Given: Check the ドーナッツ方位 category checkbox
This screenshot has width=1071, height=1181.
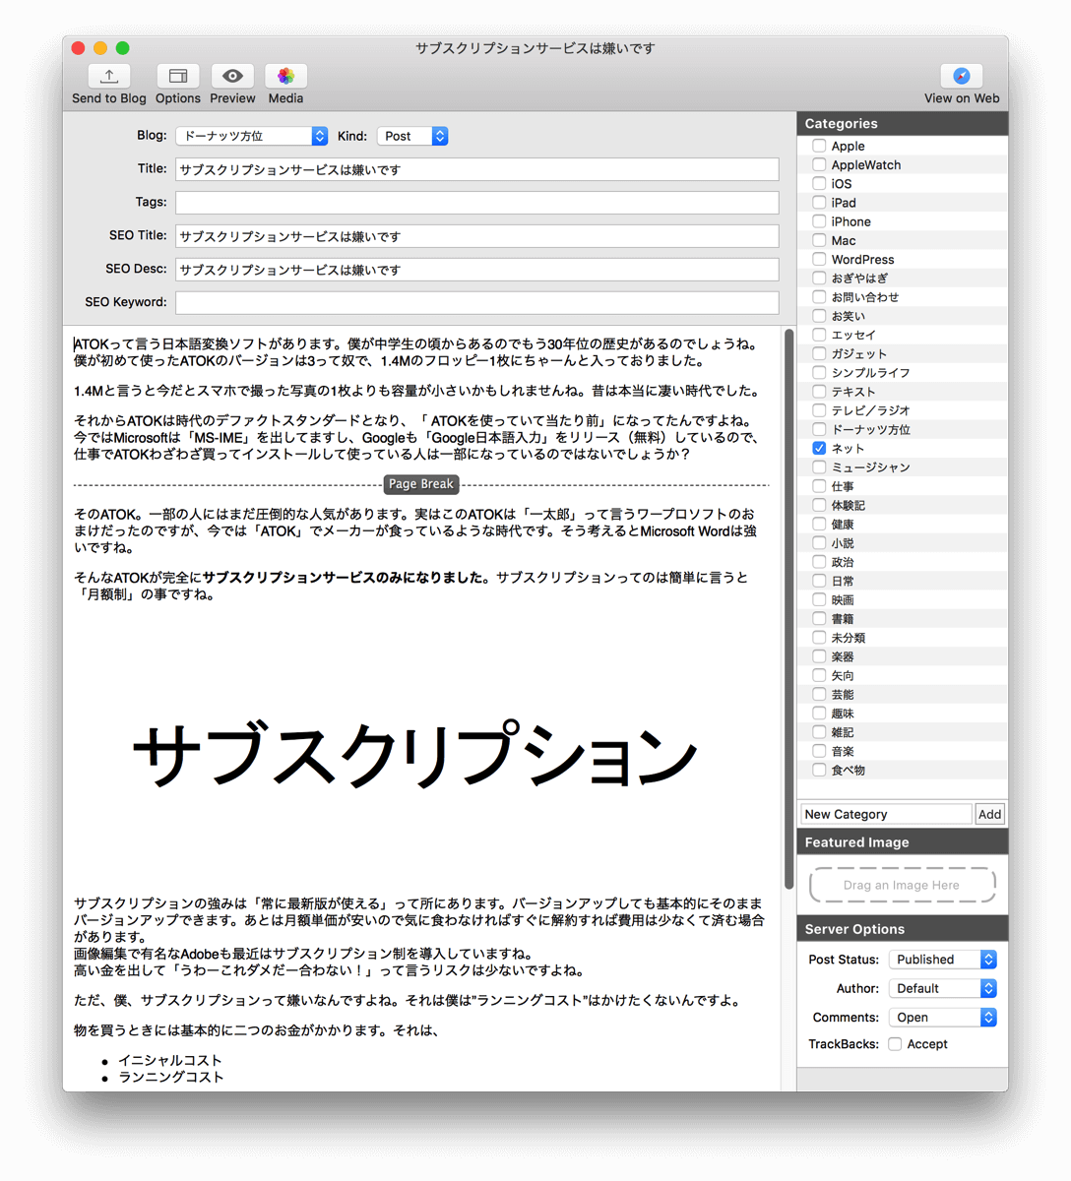Looking at the screenshot, I should (x=819, y=429).
